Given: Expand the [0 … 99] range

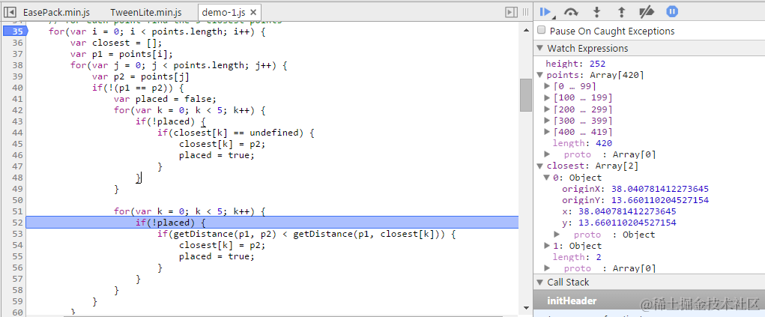Looking at the screenshot, I should [x=548, y=86].
